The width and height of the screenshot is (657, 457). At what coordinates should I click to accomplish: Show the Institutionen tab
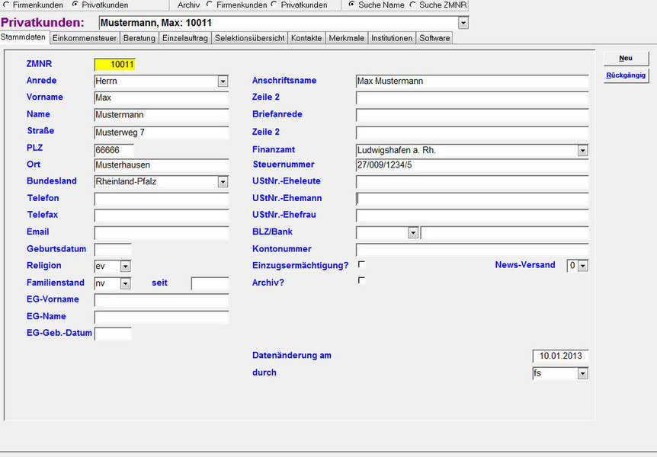392,38
